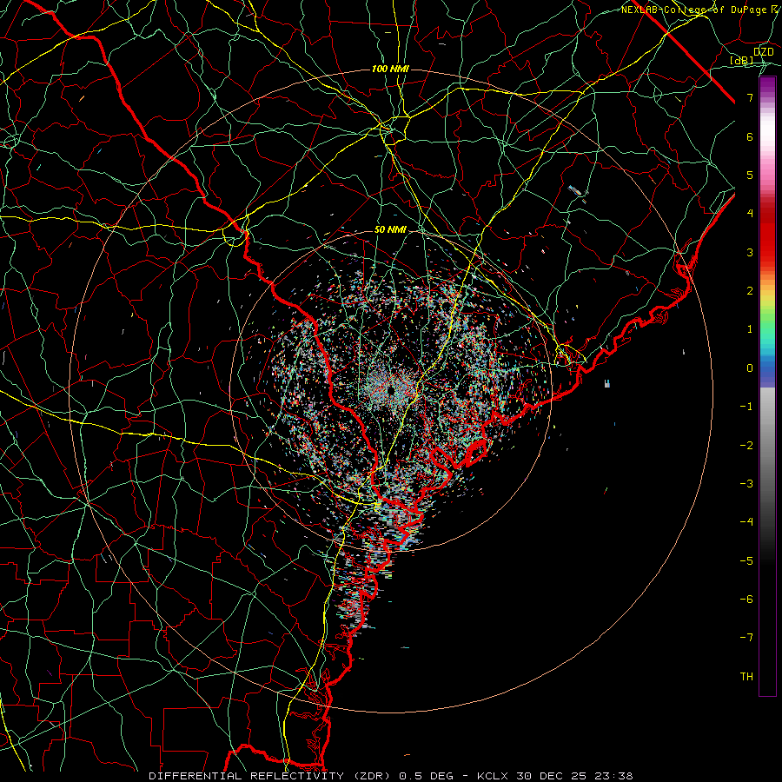Click the blue 0 dB band on color bar
Image resolution: width=782 pixels, height=782 pixels.
tap(767, 368)
